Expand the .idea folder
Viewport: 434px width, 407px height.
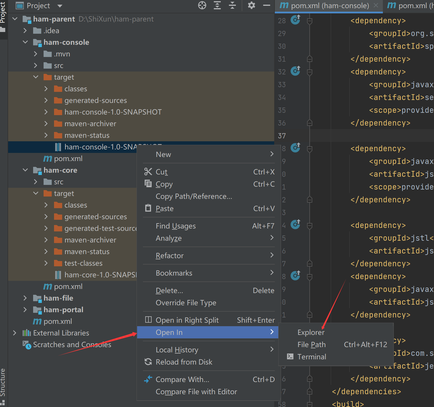(x=25, y=31)
